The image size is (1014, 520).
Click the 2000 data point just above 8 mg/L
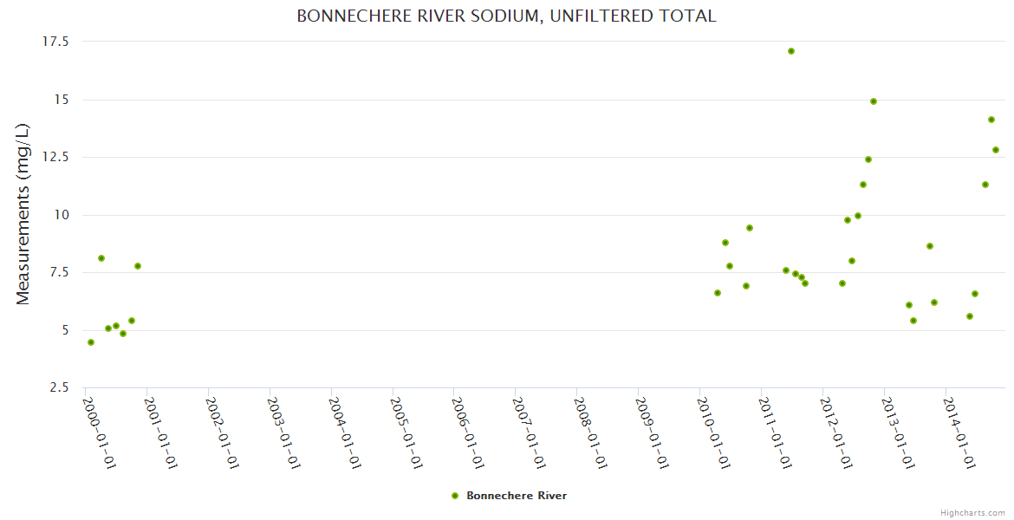(101, 258)
